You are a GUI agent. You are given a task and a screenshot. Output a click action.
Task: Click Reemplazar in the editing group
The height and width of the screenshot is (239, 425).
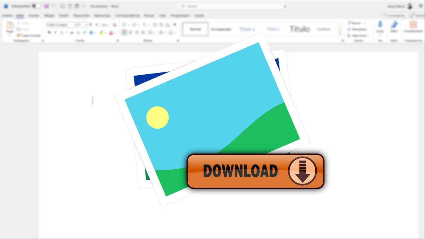click(357, 29)
